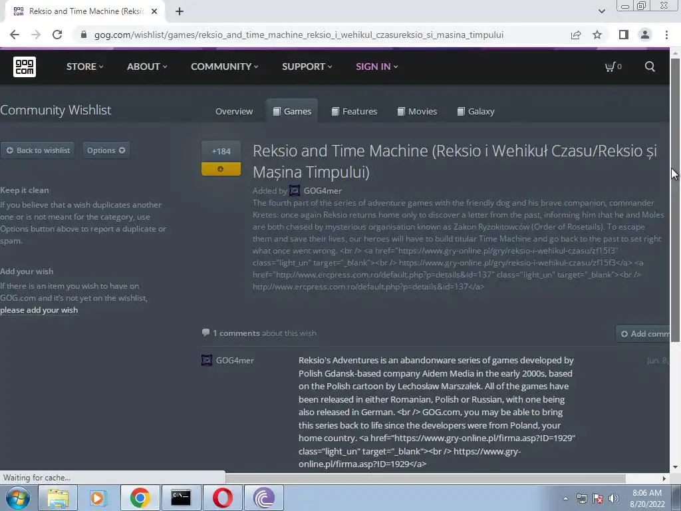Image resolution: width=681 pixels, height=511 pixels.
Task: Click the share page icon in address bar
Action: click(x=576, y=35)
